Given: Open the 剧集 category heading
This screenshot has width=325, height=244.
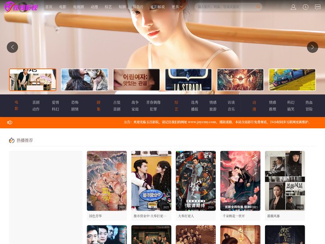Looking at the screenshot, I should (x=98, y=106).
